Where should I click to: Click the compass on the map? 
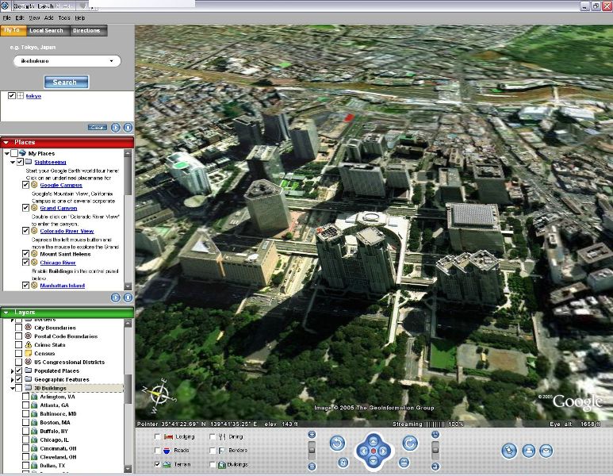(159, 395)
